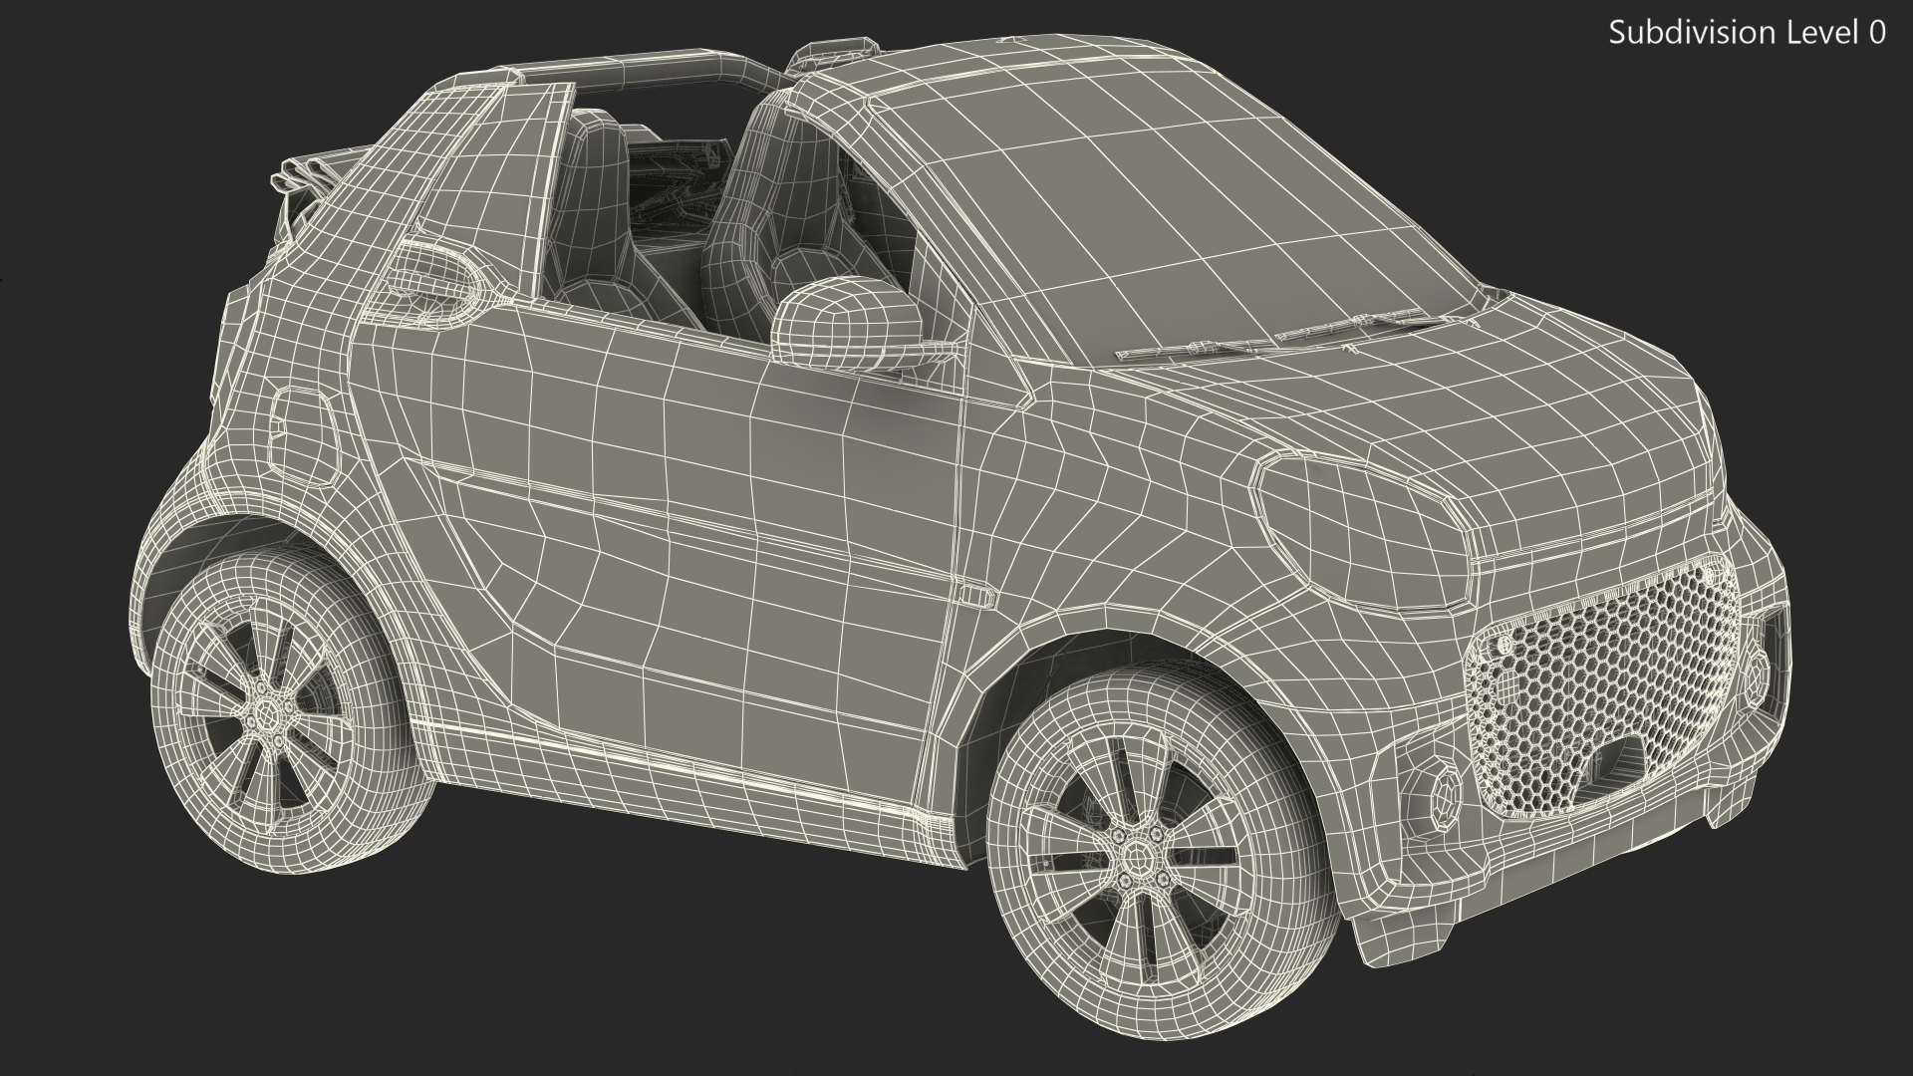
Task: Select the round fog light beside the grille
Action: [1445, 797]
